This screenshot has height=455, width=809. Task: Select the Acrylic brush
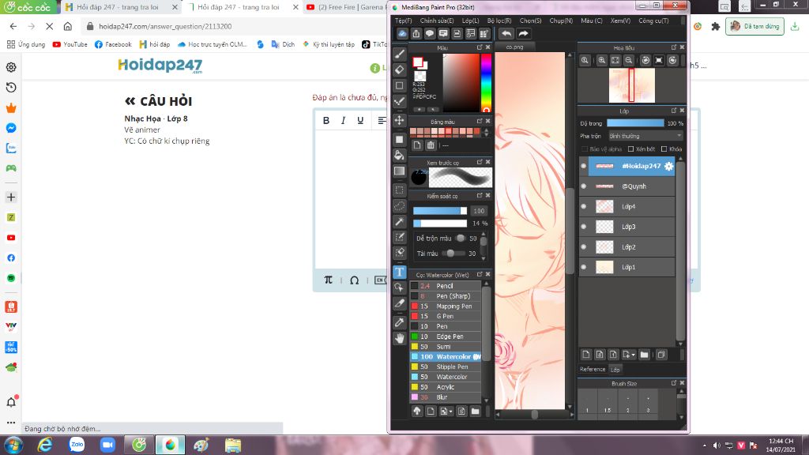tap(446, 387)
